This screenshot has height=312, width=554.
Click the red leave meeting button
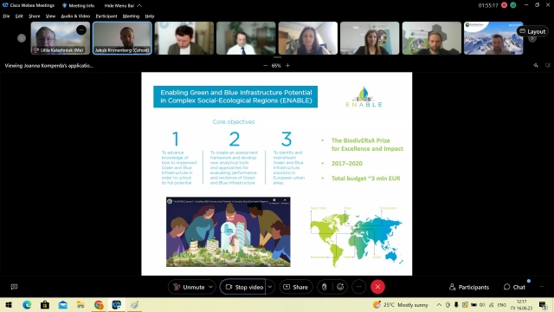tap(377, 287)
